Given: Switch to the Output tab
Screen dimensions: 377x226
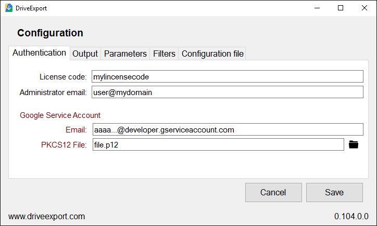Looking at the screenshot, I should coord(85,54).
